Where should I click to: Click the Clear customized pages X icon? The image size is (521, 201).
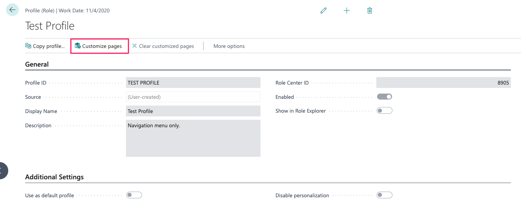(x=135, y=46)
